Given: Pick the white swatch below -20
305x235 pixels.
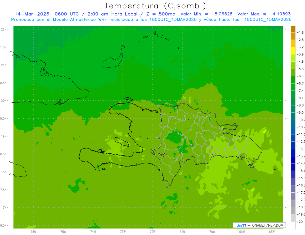Looking at the screenshot, I should tap(293, 225).
